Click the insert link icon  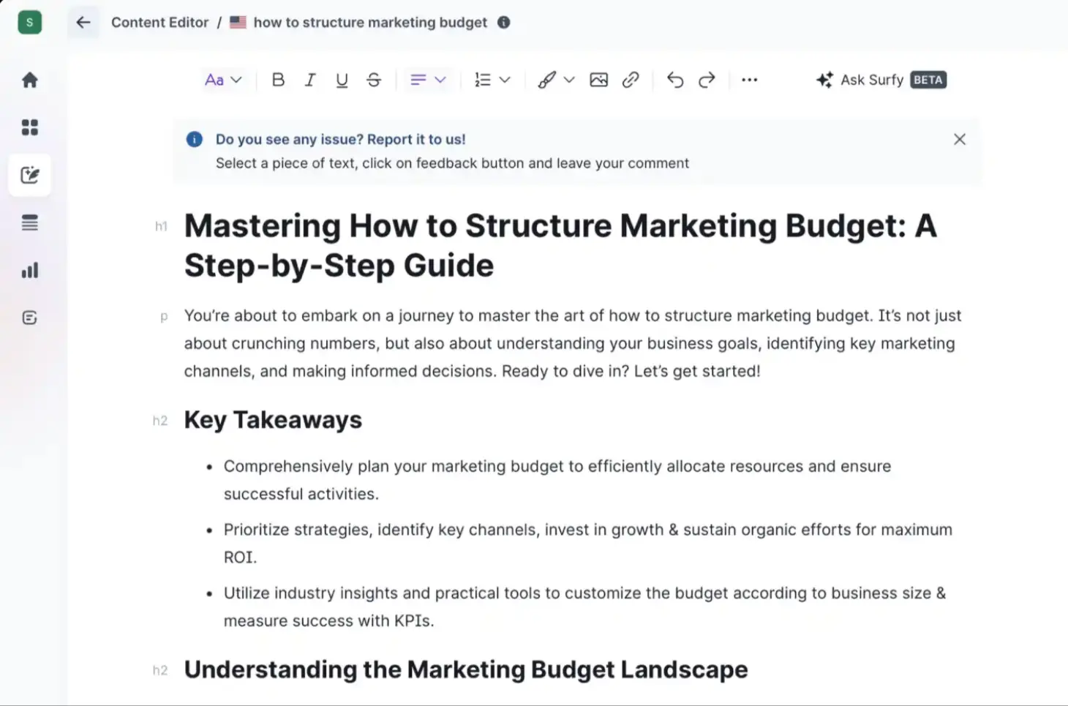click(631, 80)
